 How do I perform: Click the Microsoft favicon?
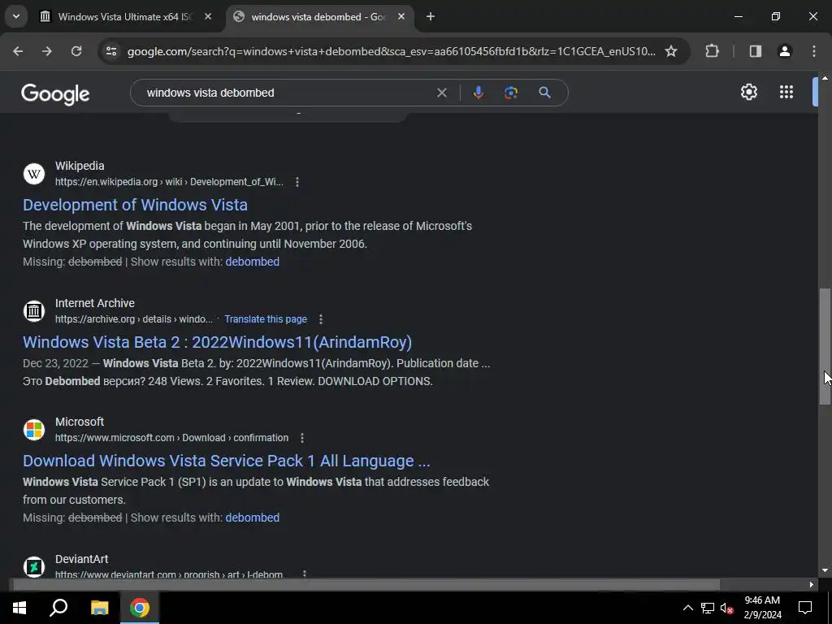pyautogui.click(x=34, y=429)
